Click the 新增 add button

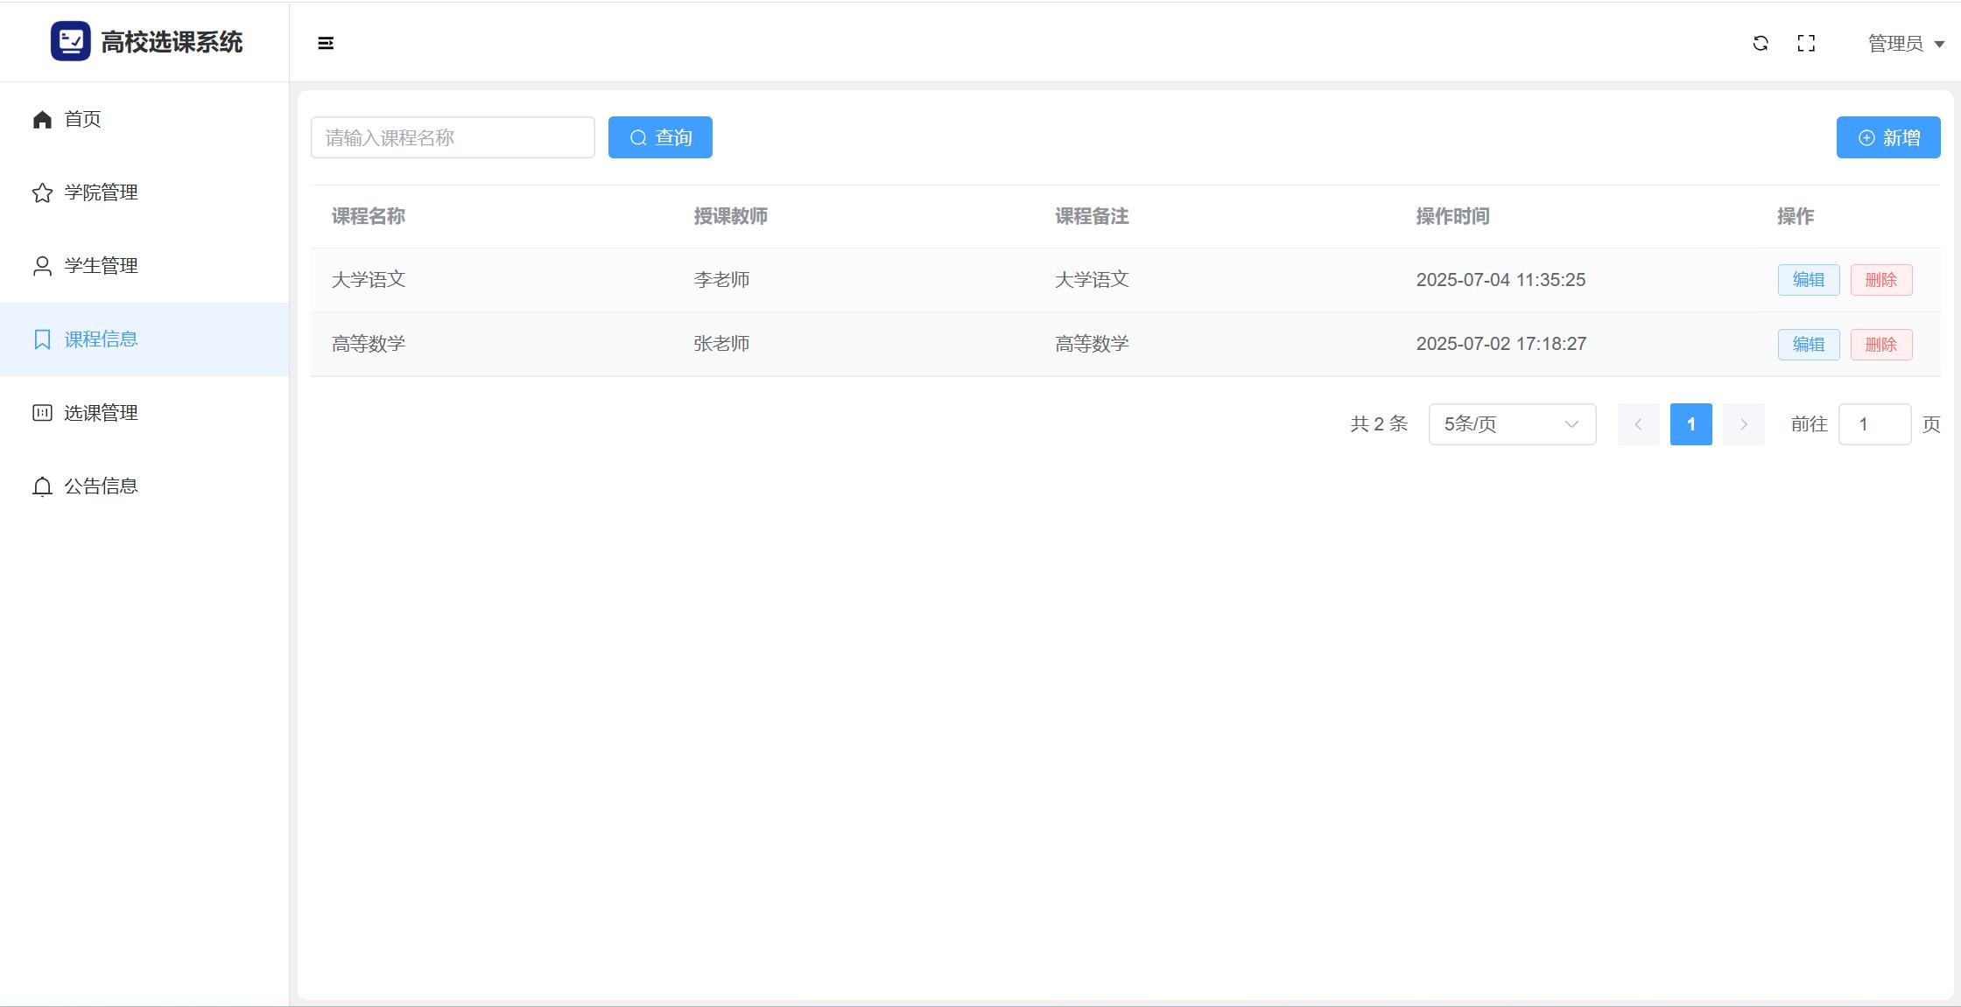(1887, 137)
